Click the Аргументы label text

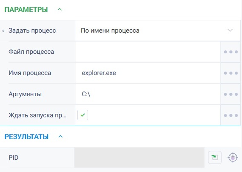[25, 94]
